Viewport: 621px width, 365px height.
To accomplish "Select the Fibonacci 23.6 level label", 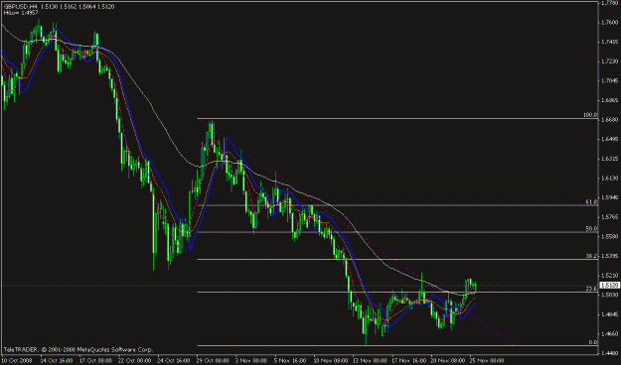I will [591, 289].
